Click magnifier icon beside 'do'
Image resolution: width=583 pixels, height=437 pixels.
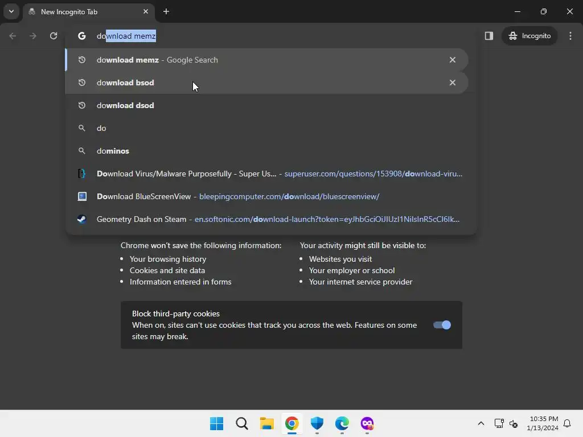[x=82, y=128]
